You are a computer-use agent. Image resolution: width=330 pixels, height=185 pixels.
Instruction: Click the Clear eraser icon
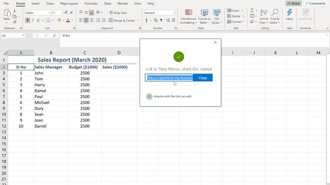click(x=252, y=22)
